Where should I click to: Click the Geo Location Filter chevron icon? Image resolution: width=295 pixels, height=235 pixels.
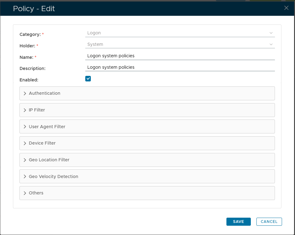coord(25,160)
